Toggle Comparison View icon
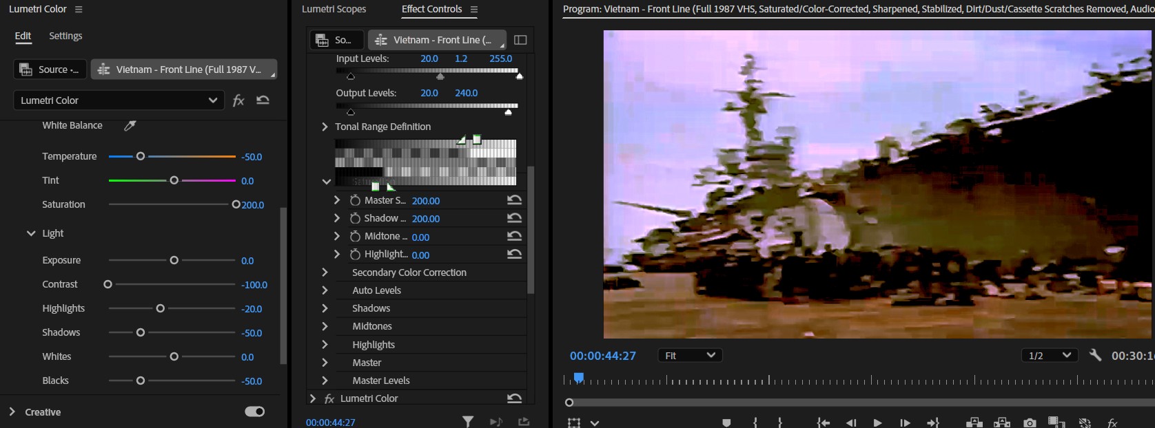The image size is (1155, 428). pyautogui.click(x=1056, y=422)
